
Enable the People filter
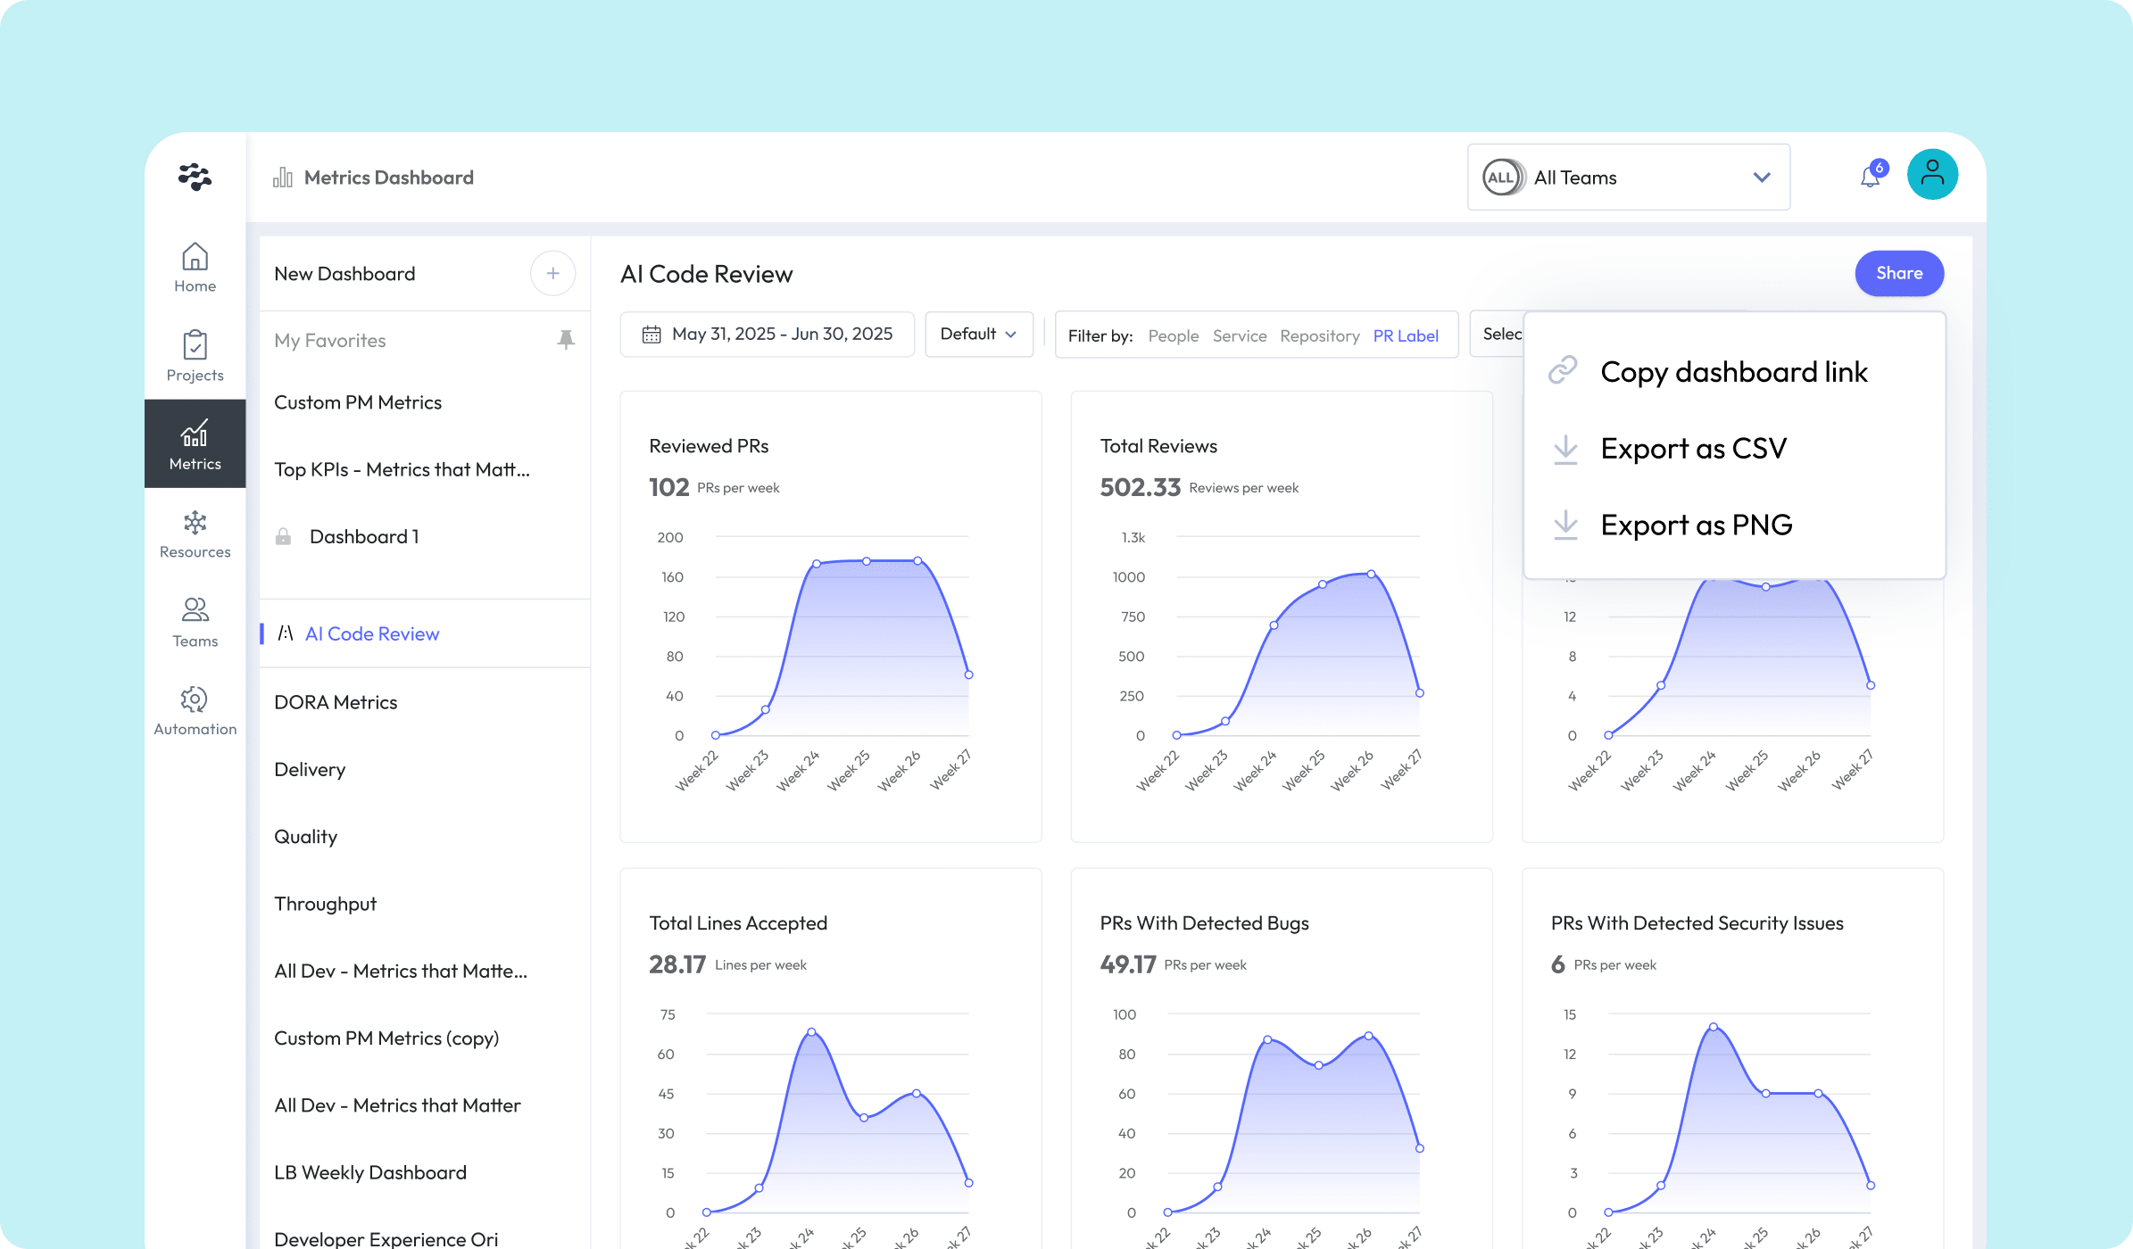click(1173, 335)
